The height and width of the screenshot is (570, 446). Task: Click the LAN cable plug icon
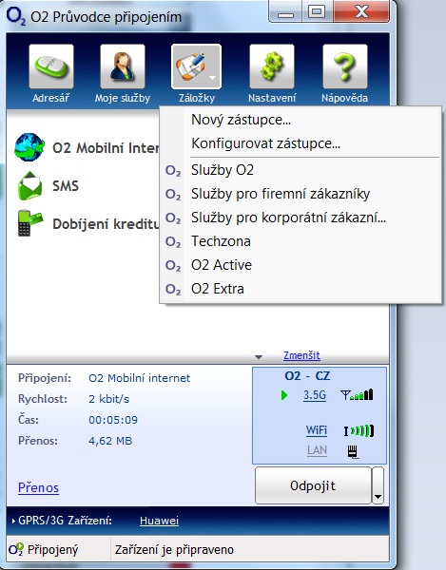click(x=353, y=451)
